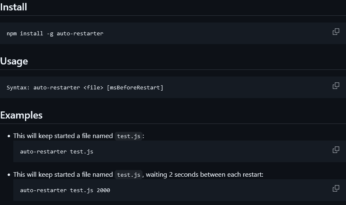Image resolution: width=346 pixels, height=205 pixels.
Task: Click 'waiting 2 seconds between each restart' text
Action: point(204,175)
